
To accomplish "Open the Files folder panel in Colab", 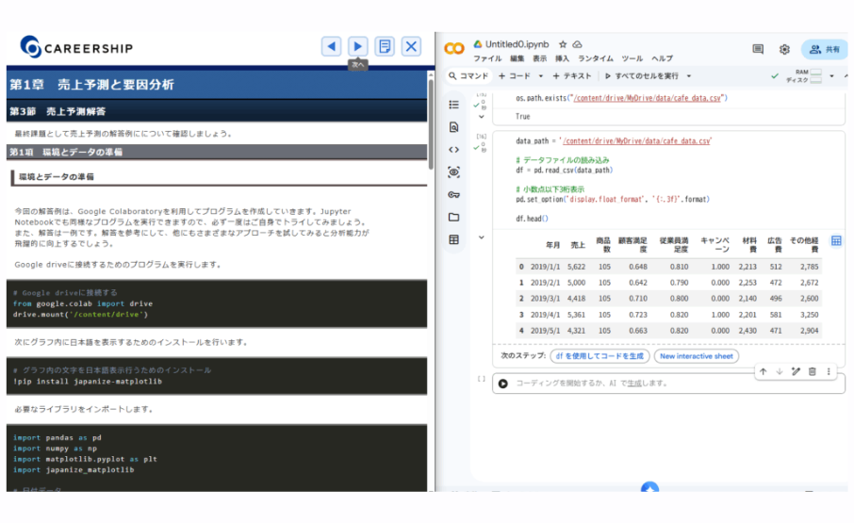I will click(x=454, y=217).
